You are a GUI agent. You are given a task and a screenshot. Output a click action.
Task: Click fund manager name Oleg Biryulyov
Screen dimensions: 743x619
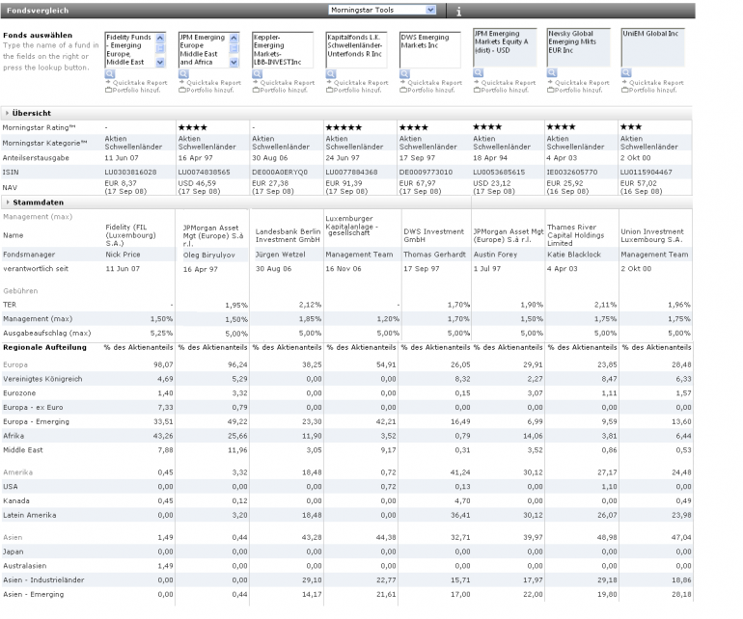209,256
